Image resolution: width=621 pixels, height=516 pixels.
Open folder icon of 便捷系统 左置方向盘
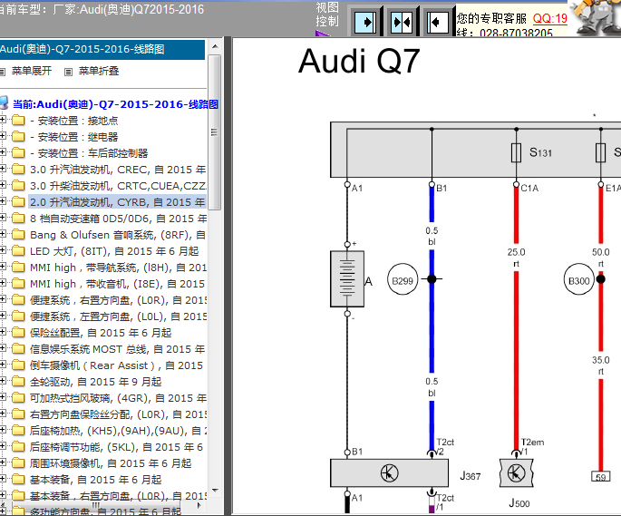pyautogui.click(x=18, y=316)
